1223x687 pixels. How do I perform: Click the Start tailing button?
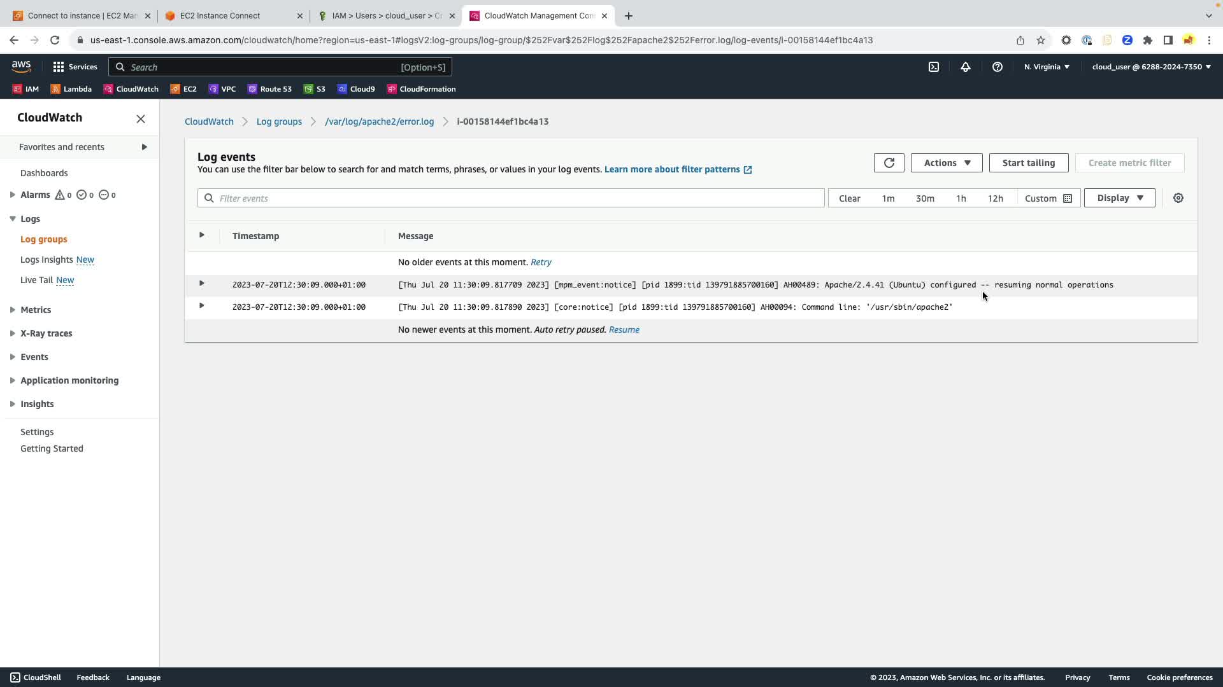click(x=1028, y=163)
